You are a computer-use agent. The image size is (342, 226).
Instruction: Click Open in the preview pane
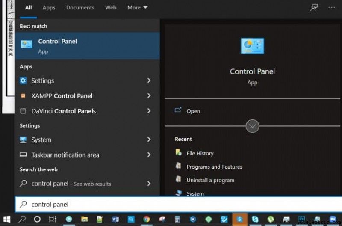193,111
